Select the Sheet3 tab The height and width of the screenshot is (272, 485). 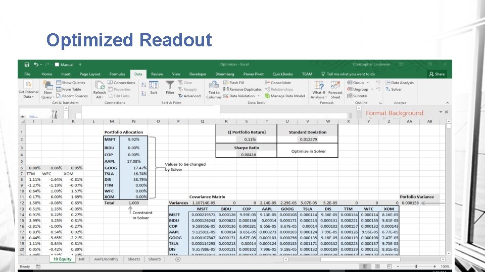(133, 259)
